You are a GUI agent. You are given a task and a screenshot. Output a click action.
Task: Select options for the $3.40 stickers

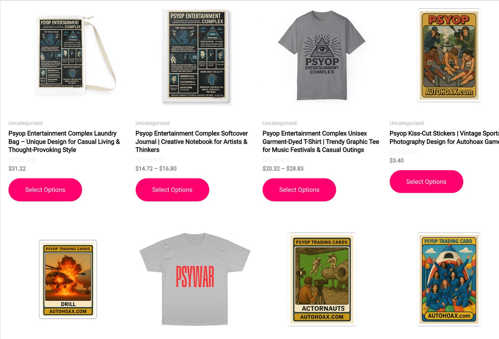[x=426, y=182]
